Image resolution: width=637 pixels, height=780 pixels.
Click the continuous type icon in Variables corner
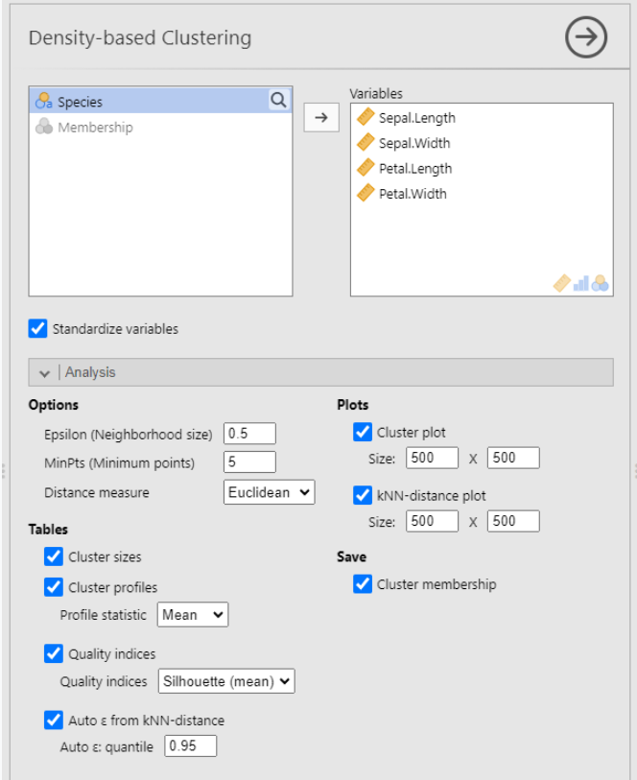pos(563,283)
